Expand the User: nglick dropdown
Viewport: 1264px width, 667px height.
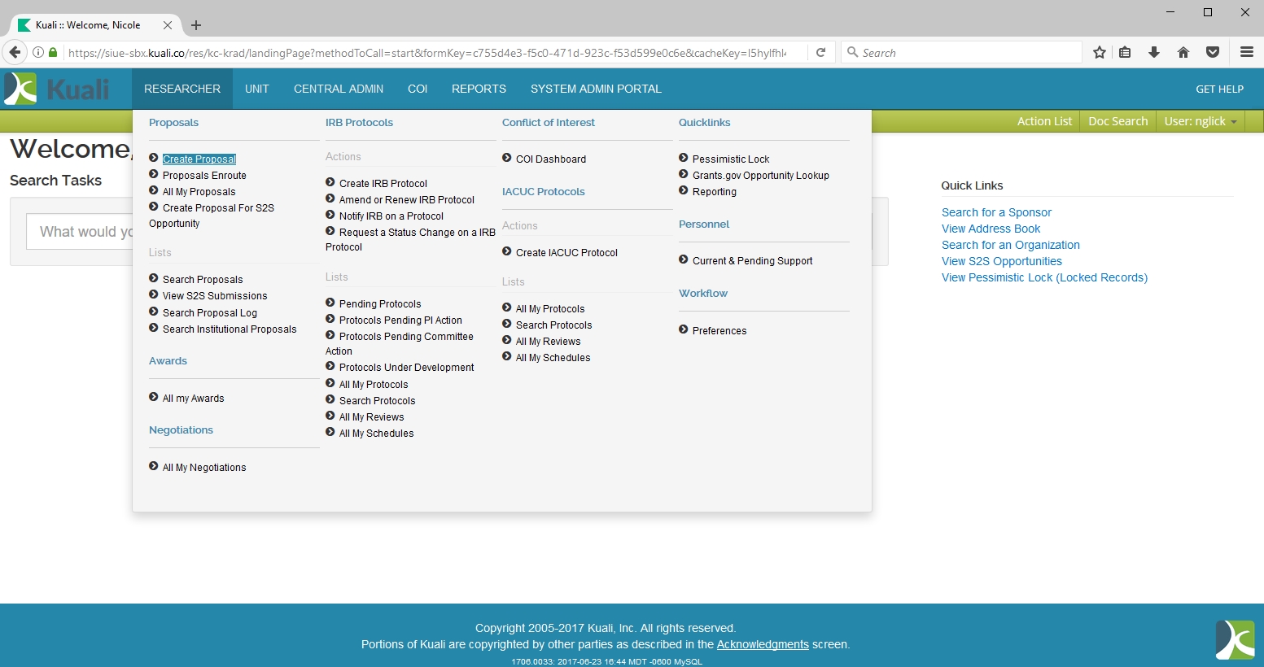pos(1201,121)
